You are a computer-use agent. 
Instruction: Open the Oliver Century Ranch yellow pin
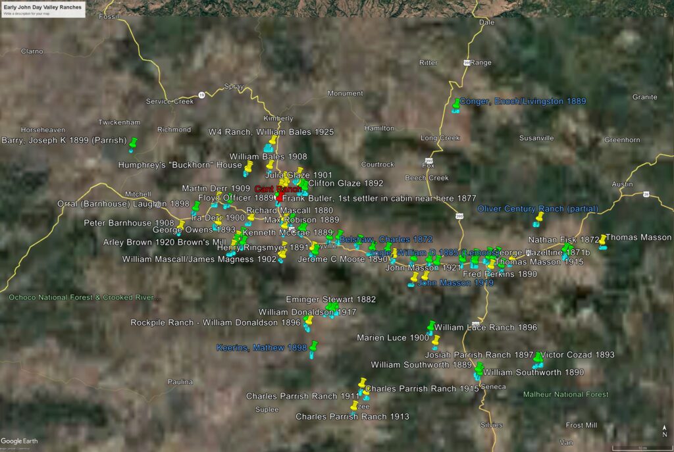pos(540,216)
